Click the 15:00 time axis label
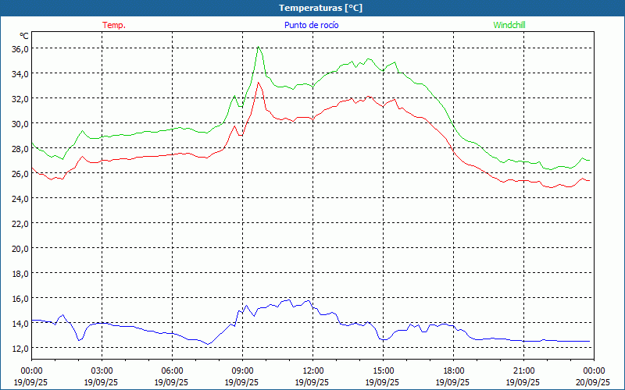The height and width of the screenshot is (390, 625). point(383,370)
